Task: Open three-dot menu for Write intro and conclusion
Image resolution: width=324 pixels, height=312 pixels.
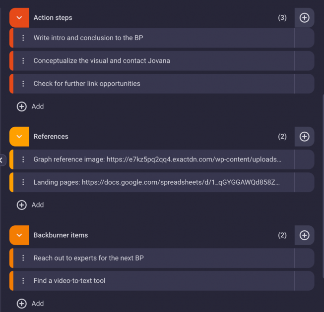Action: [x=23, y=38]
